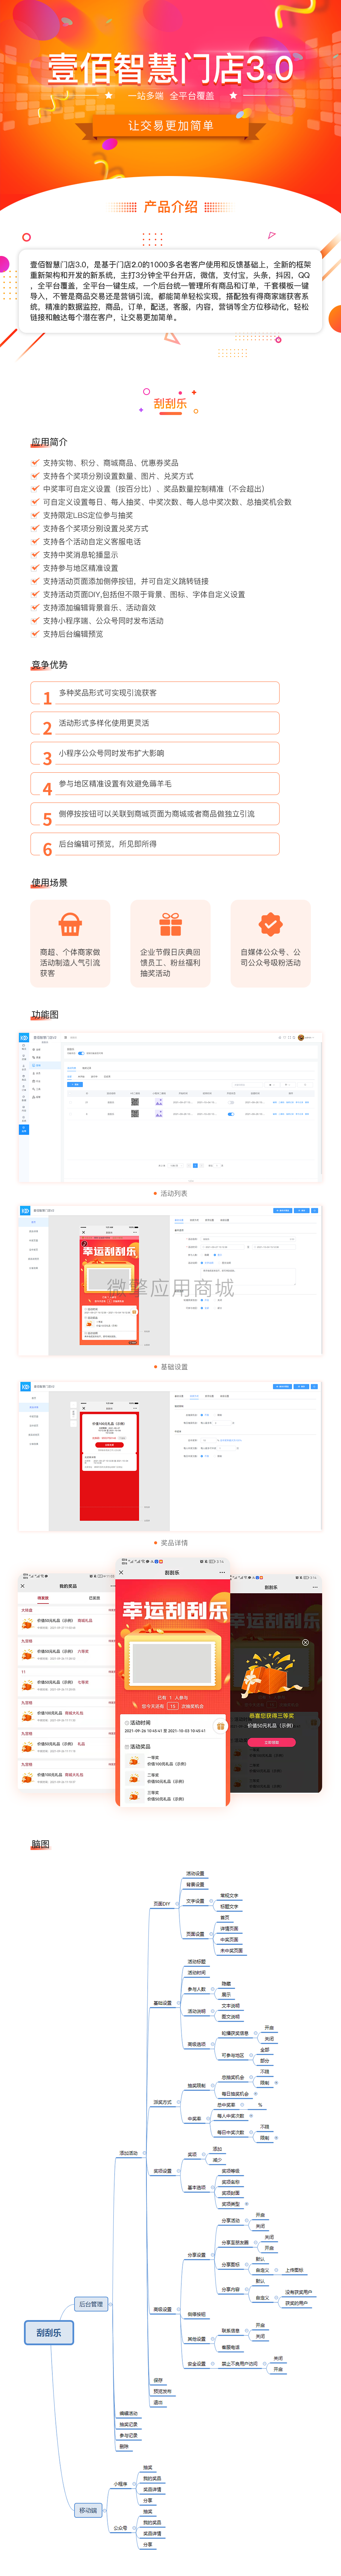
Task: Select the 编辑活动 node in mind map
Action: pyautogui.click(x=129, y=2413)
